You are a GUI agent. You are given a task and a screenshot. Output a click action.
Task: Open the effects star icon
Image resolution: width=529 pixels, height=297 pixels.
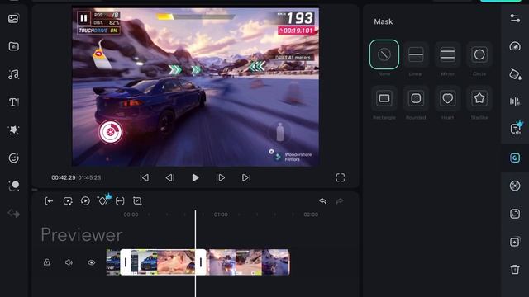pos(13,130)
